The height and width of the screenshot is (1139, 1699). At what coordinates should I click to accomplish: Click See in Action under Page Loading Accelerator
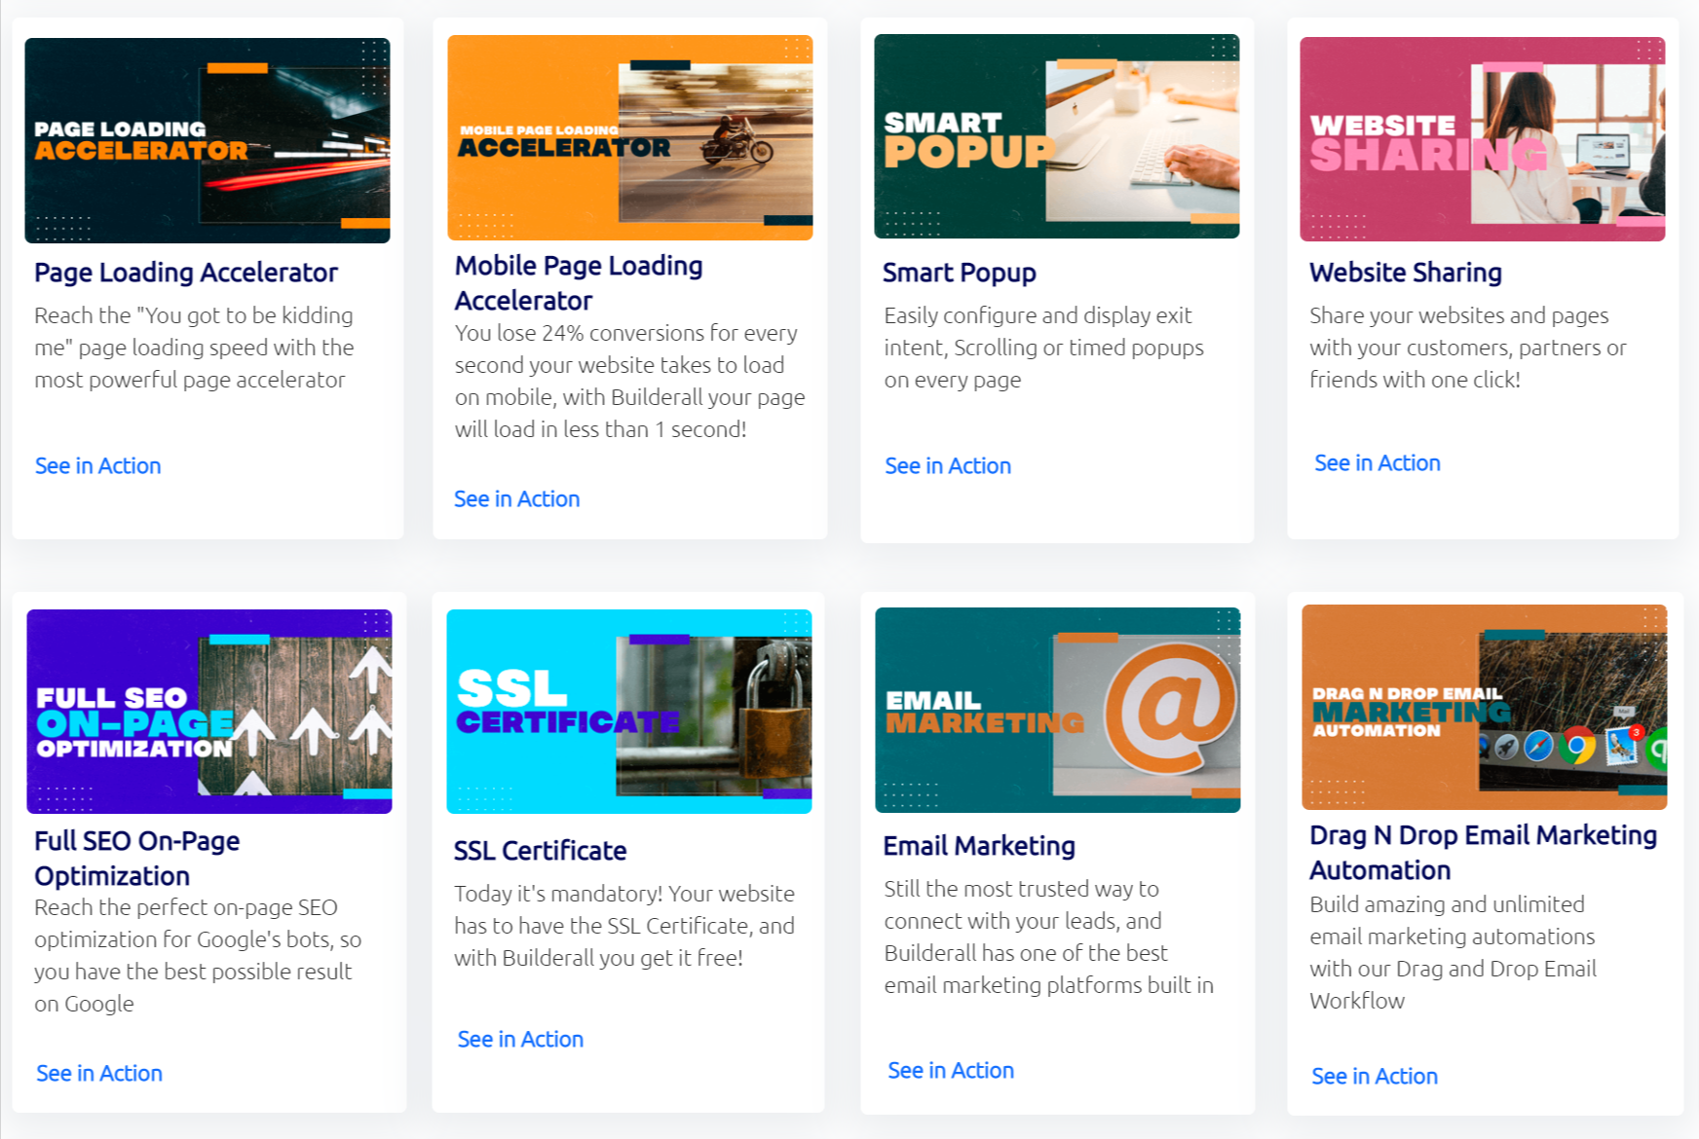pyautogui.click(x=98, y=466)
